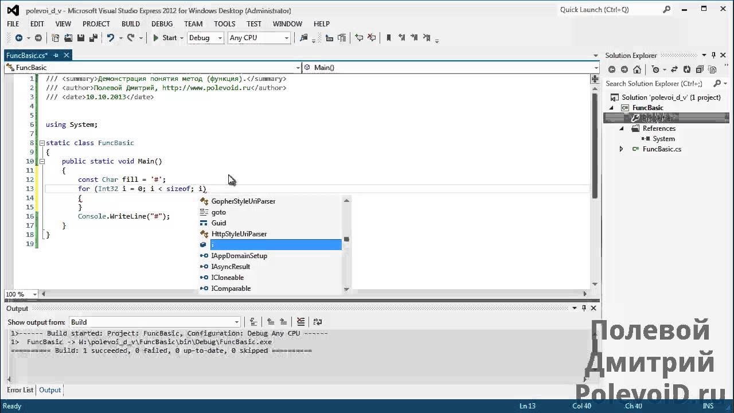Collapse the References folder node
This screenshot has width=734, height=413.
(x=621, y=128)
